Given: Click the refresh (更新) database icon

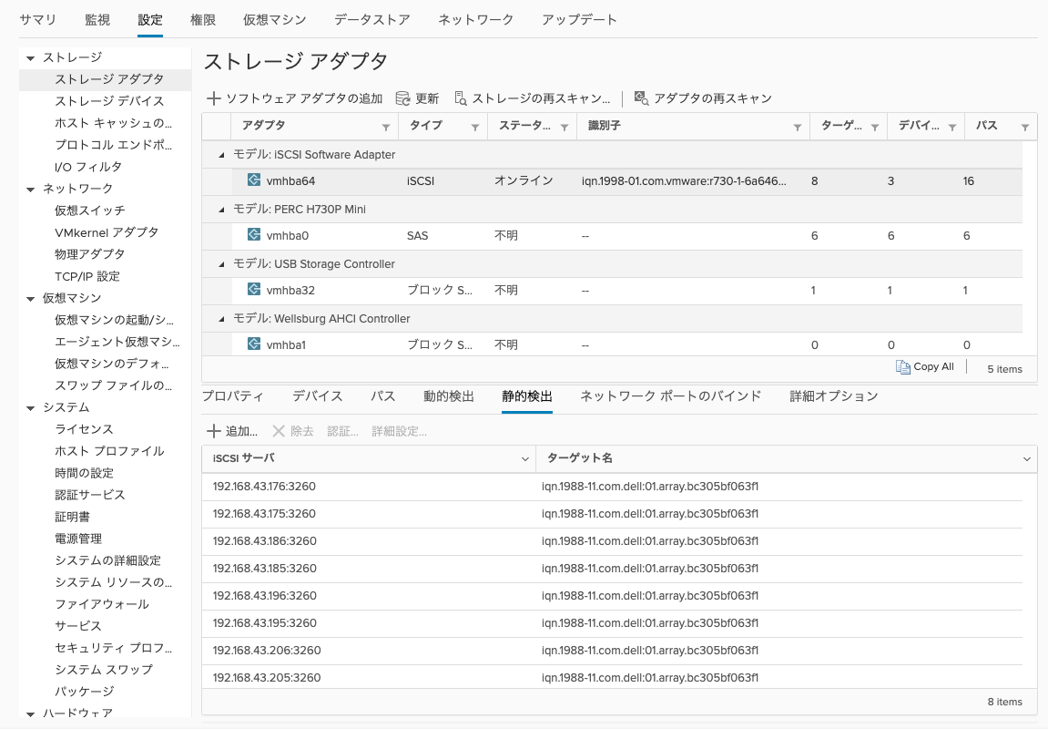Looking at the screenshot, I should pyautogui.click(x=402, y=98).
